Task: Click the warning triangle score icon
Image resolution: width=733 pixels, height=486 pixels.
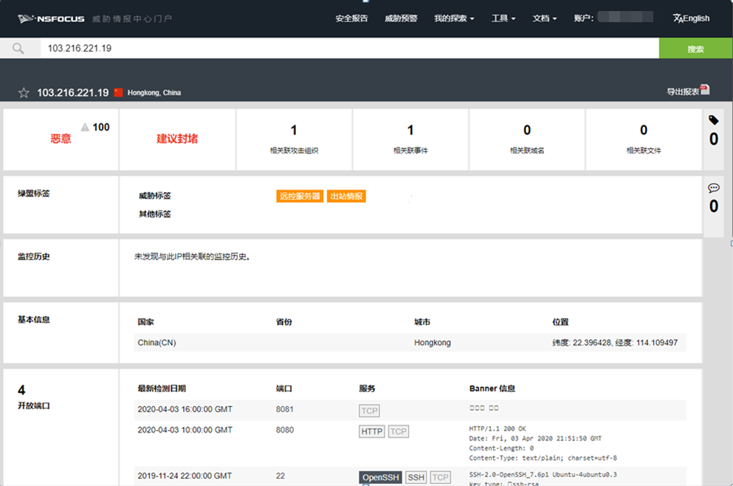Action: (x=85, y=127)
